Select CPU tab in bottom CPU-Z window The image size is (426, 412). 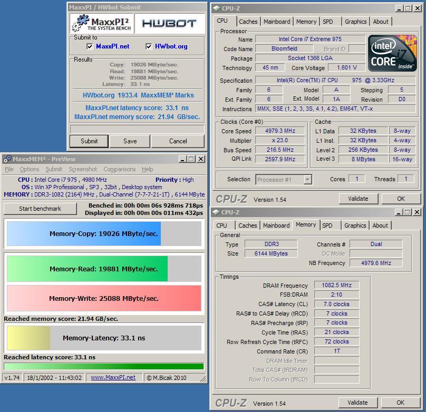pyautogui.click(x=221, y=225)
